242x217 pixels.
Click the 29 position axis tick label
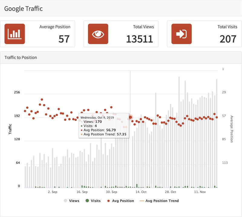pyautogui.click(x=224, y=92)
